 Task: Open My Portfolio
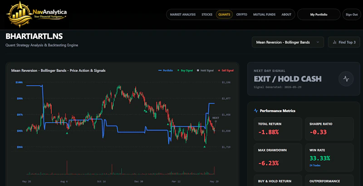(x=319, y=14)
